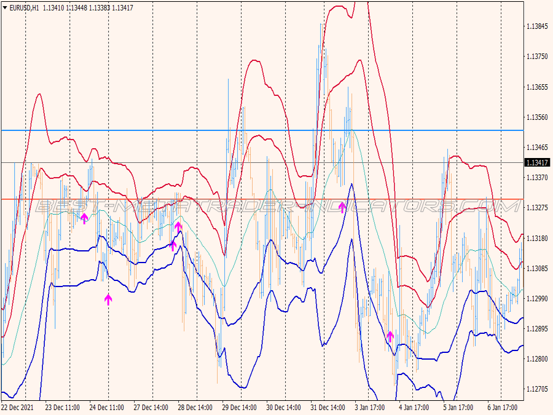Click price label 1.13655
Image resolution: width=553 pixels, height=415 pixels.
pyautogui.click(x=537, y=87)
